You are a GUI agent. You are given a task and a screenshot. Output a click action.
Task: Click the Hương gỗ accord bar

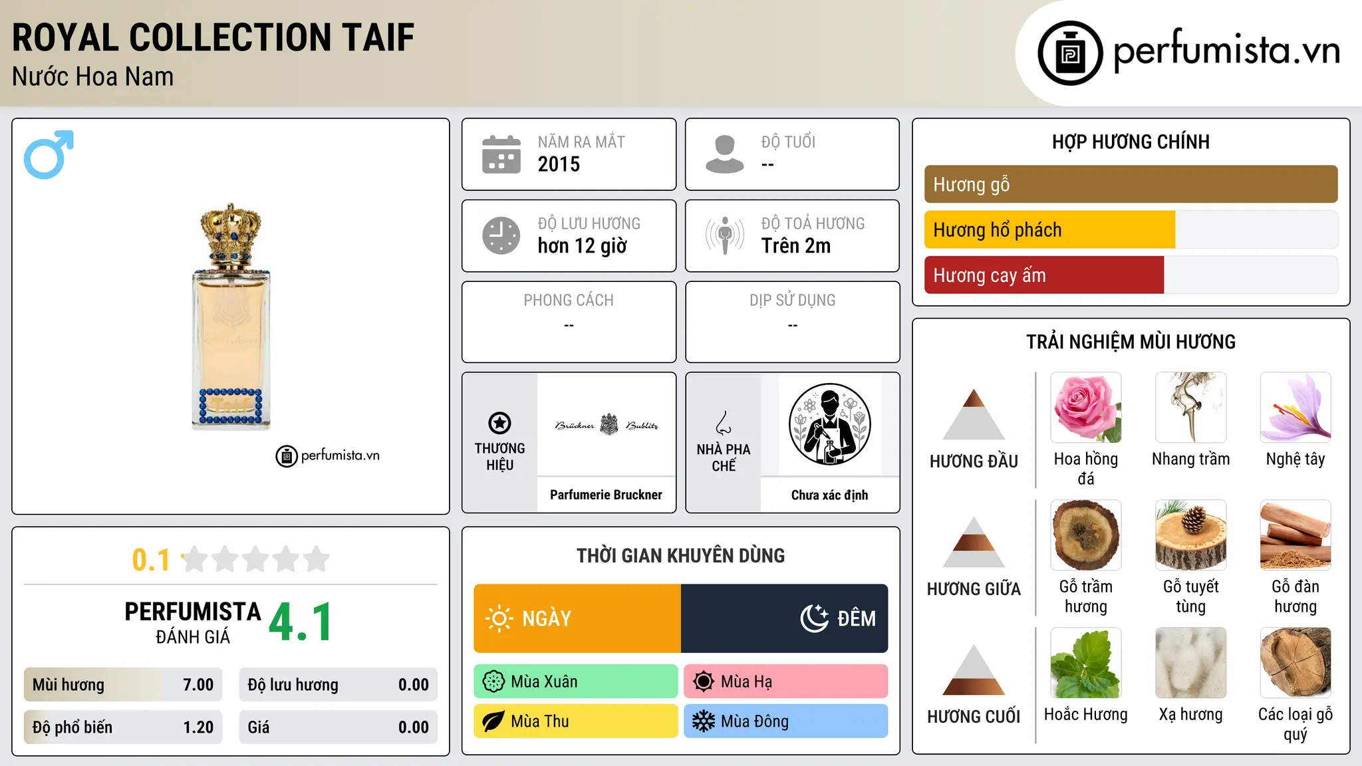(x=1131, y=184)
